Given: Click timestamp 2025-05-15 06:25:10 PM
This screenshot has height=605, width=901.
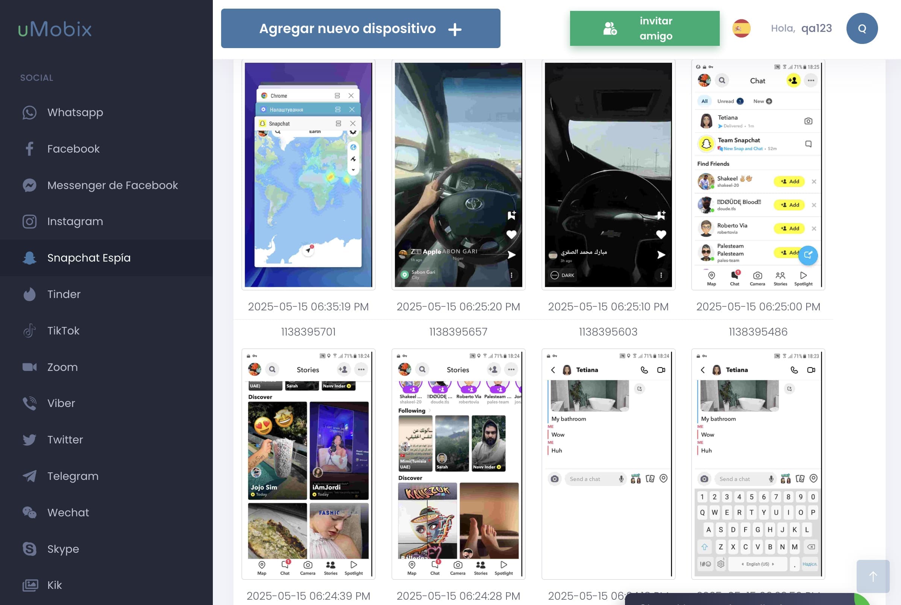Looking at the screenshot, I should 608,307.
